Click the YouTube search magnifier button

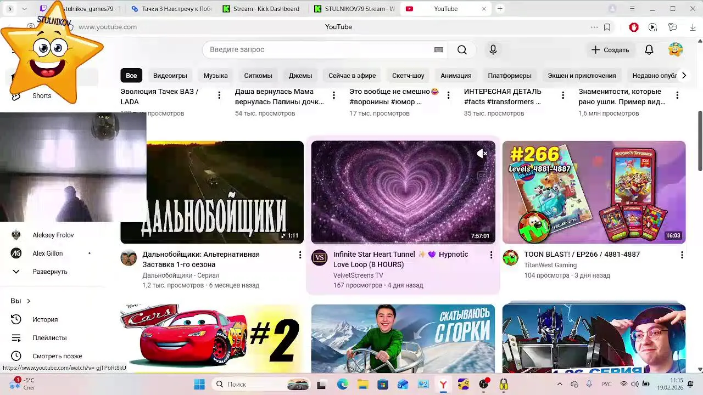coord(462,50)
